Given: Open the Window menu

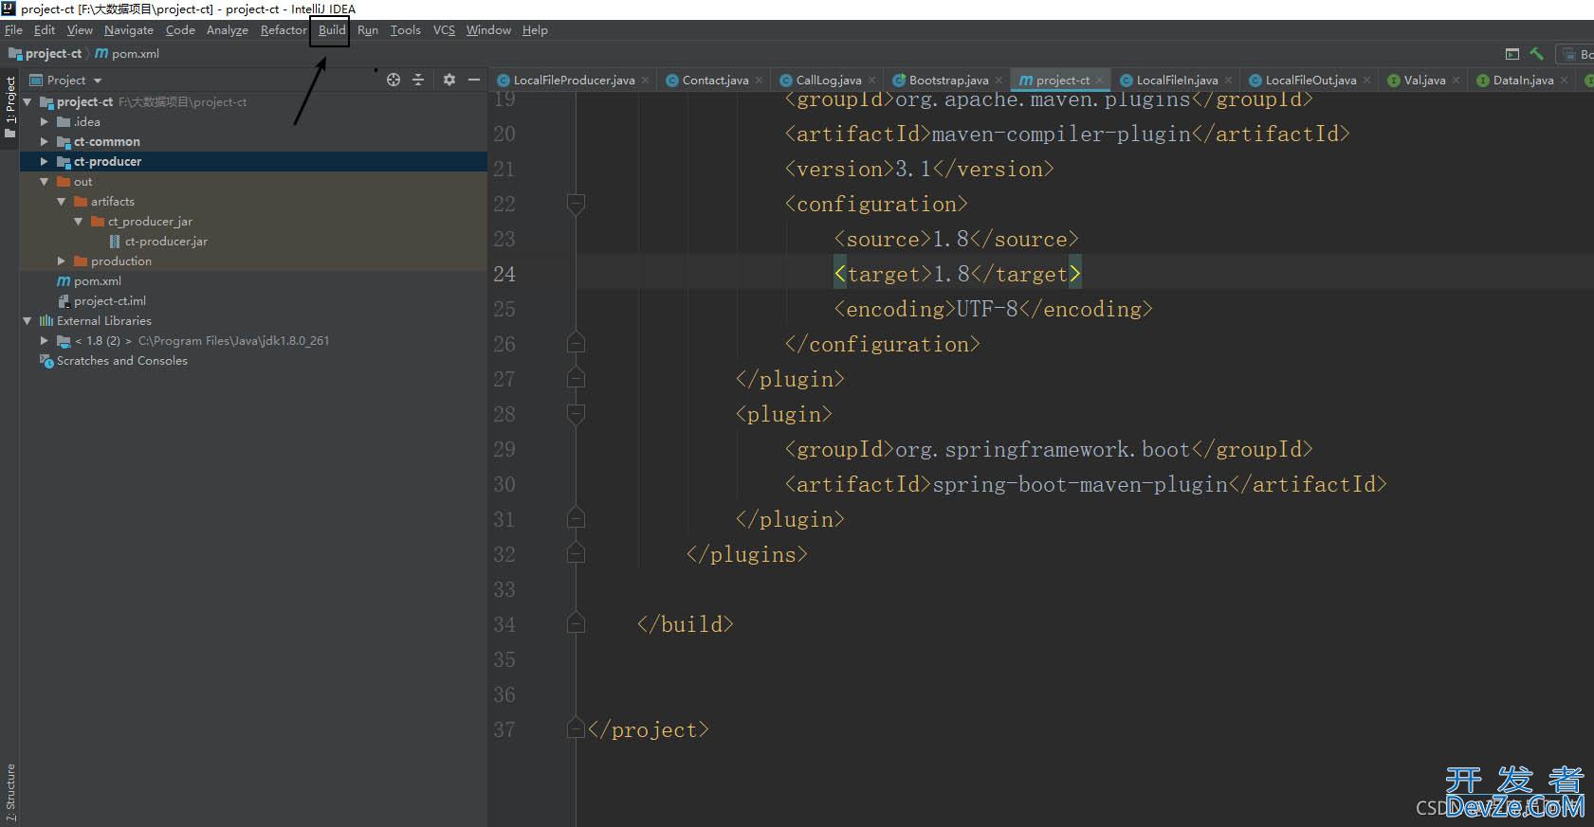Looking at the screenshot, I should [488, 30].
